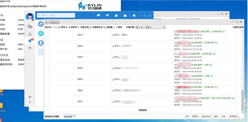This screenshot has width=248, height=122.
Task: Click the blue arrow round icon in the contact list
Action: pyautogui.click(x=41, y=24)
